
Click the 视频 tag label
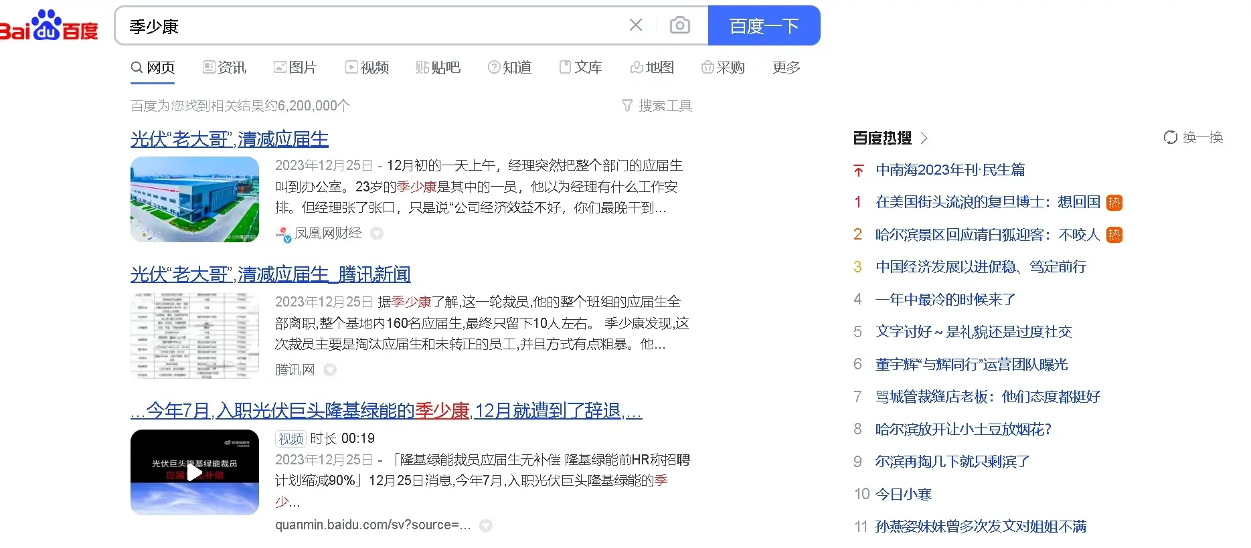[290, 439]
